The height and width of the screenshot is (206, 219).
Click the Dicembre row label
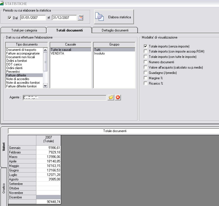point(22,197)
